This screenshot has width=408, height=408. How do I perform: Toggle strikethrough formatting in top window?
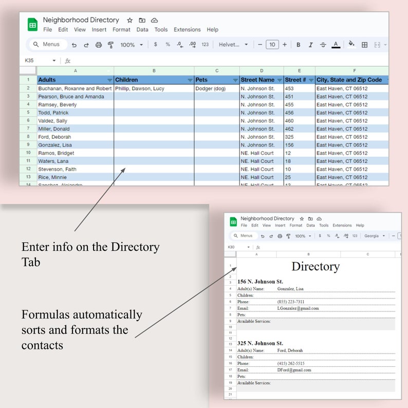point(323,45)
